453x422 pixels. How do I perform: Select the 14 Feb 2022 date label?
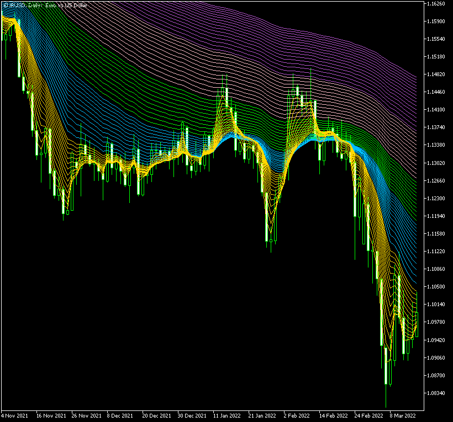pyautogui.click(x=333, y=416)
